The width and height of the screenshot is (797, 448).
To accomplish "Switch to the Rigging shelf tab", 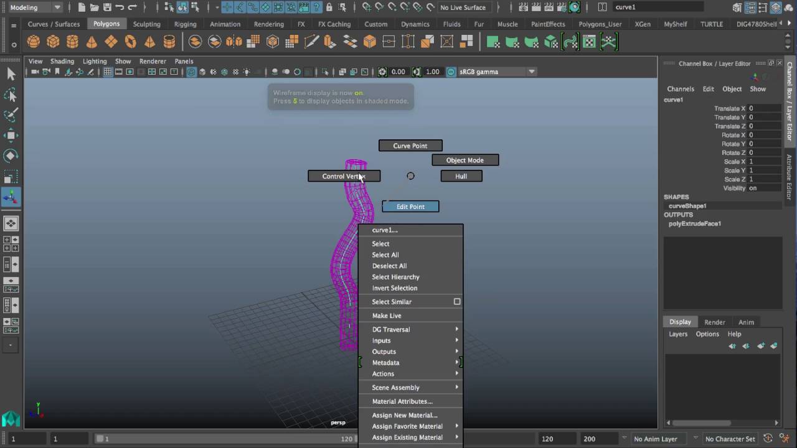I will (185, 24).
